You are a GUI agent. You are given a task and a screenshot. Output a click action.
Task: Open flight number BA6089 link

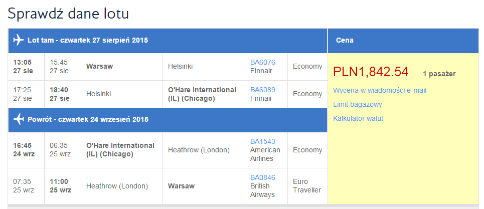tap(263, 90)
